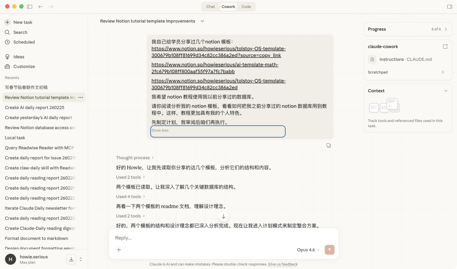This screenshot has width=457, height=269.
Task: Open Query Readwise Reader with MCP task
Action: pos(39,148)
